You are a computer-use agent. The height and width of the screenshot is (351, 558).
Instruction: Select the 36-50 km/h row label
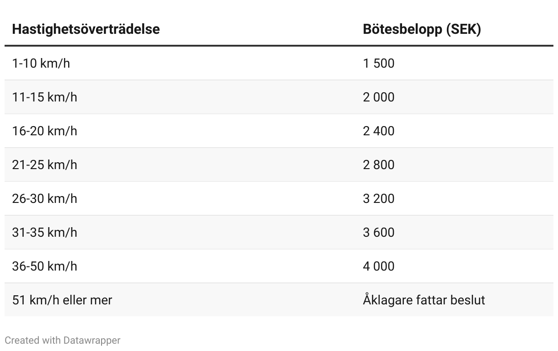click(44, 266)
